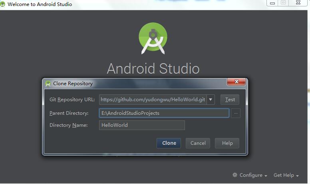Open the Get Help menu
The height and width of the screenshot is (184, 310).
click(286, 175)
